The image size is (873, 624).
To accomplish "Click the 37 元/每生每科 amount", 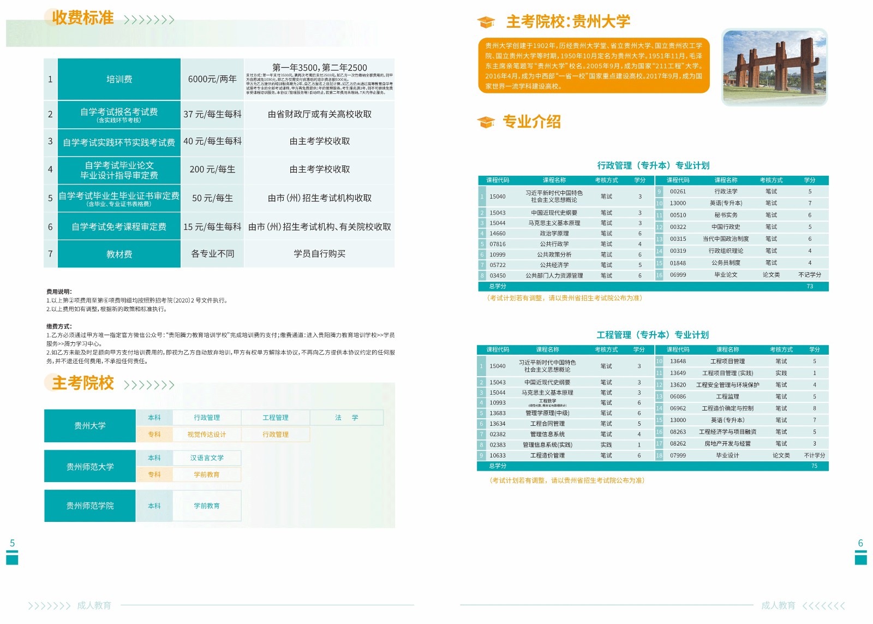I will (212, 115).
